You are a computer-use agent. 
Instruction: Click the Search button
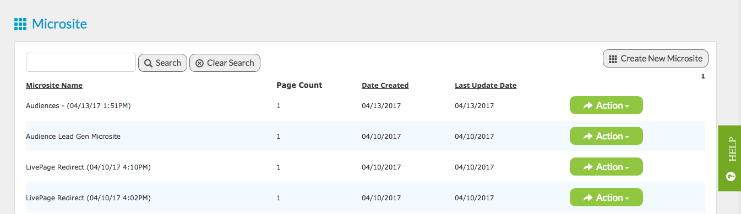(162, 63)
